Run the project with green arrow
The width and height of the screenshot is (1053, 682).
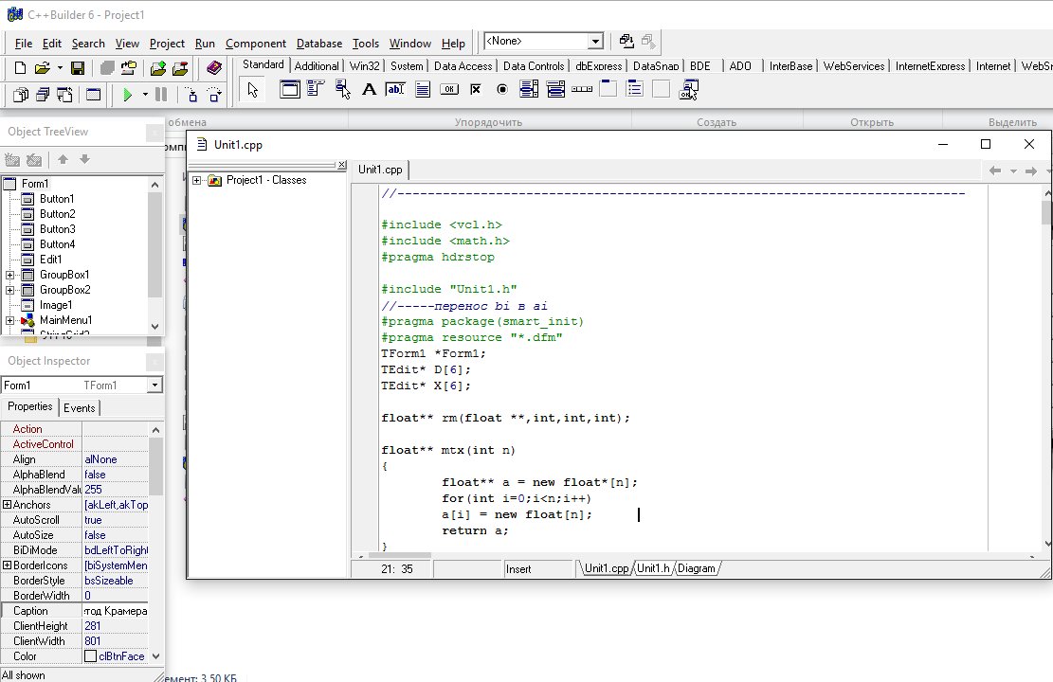tap(128, 95)
